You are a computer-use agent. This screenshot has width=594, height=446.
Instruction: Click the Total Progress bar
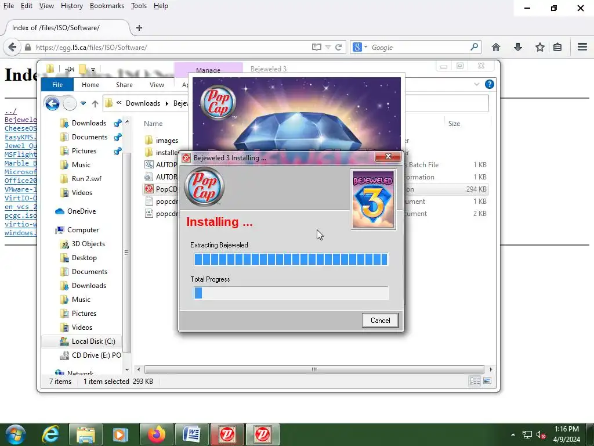[x=291, y=293]
